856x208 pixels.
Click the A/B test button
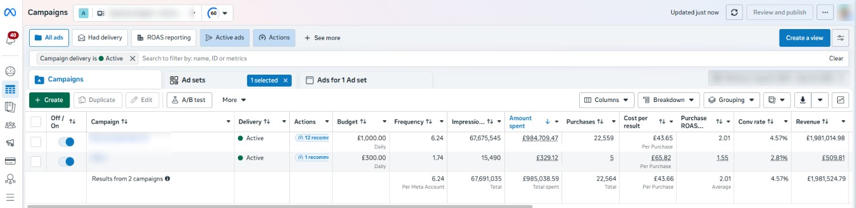click(189, 100)
